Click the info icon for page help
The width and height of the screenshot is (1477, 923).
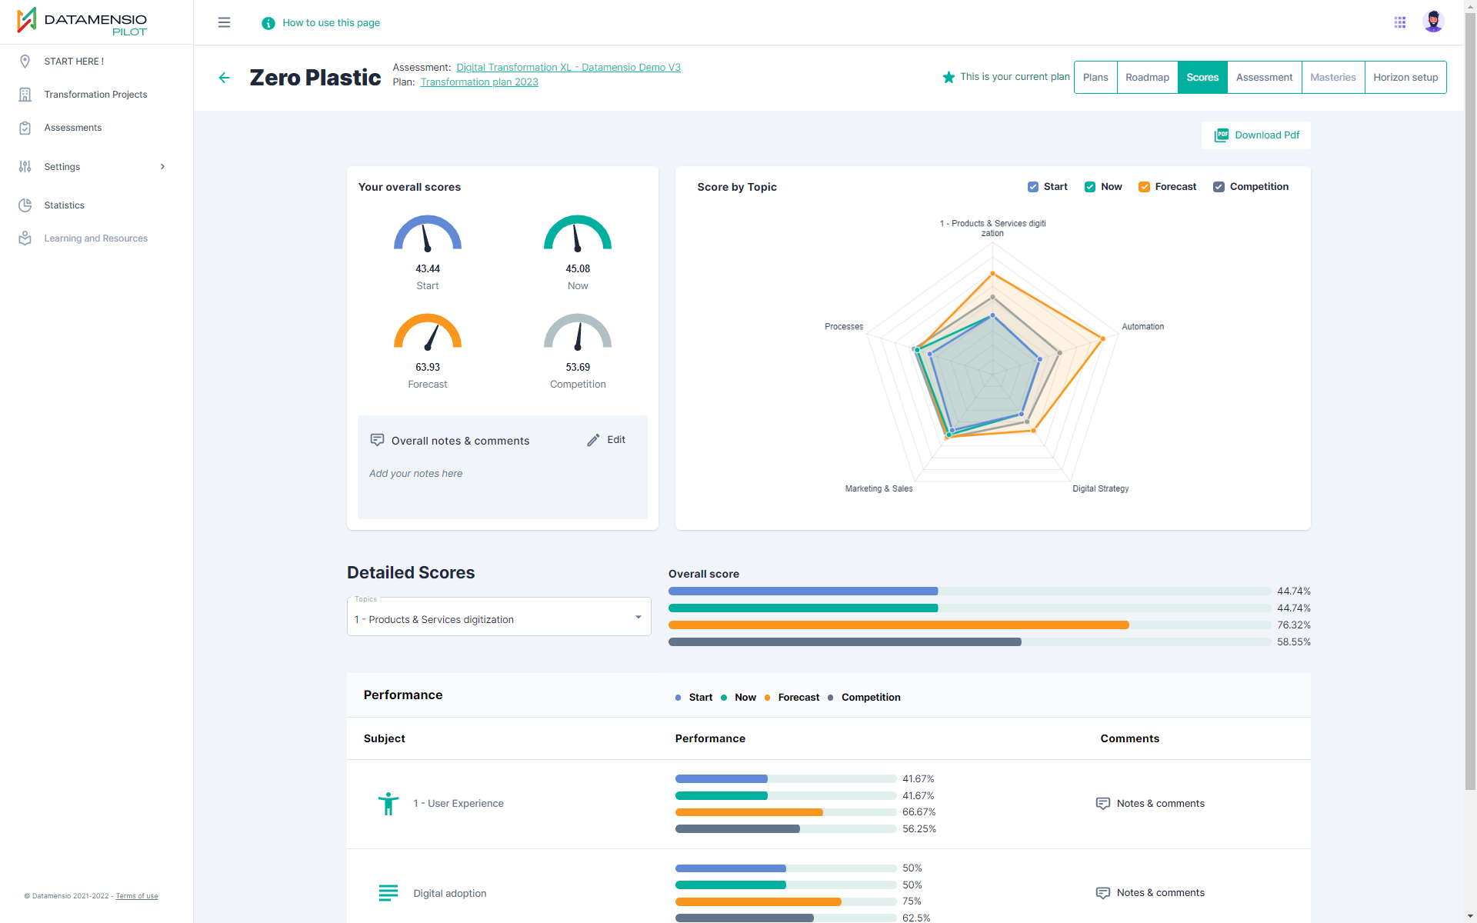click(268, 23)
